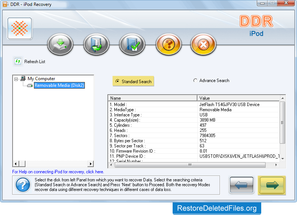Click the '4. Capacity(size) :' row name
This screenshot has height=215, width=297.
pyautogui.click(x=125, y=120)
